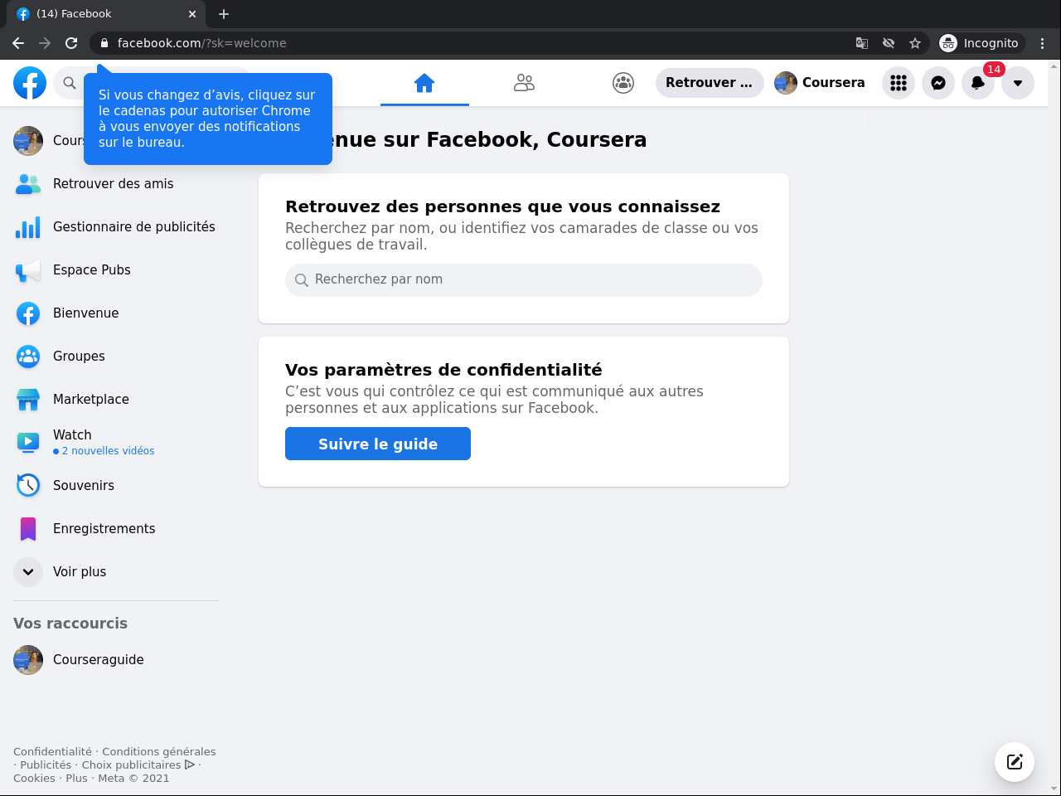Click the Retrouver ... button in header
This screenshot has width=1061, height=796.
click(x=710, y=83)
